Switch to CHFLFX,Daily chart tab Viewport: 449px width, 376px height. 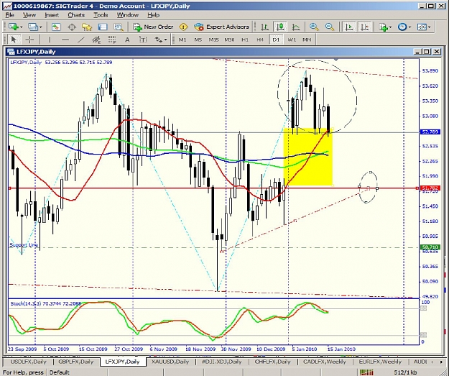pos(272,362)
